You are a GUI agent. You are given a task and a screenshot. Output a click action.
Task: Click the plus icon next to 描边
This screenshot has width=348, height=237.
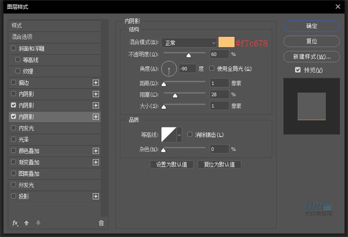pyautogui.click(x=96, y=83)
